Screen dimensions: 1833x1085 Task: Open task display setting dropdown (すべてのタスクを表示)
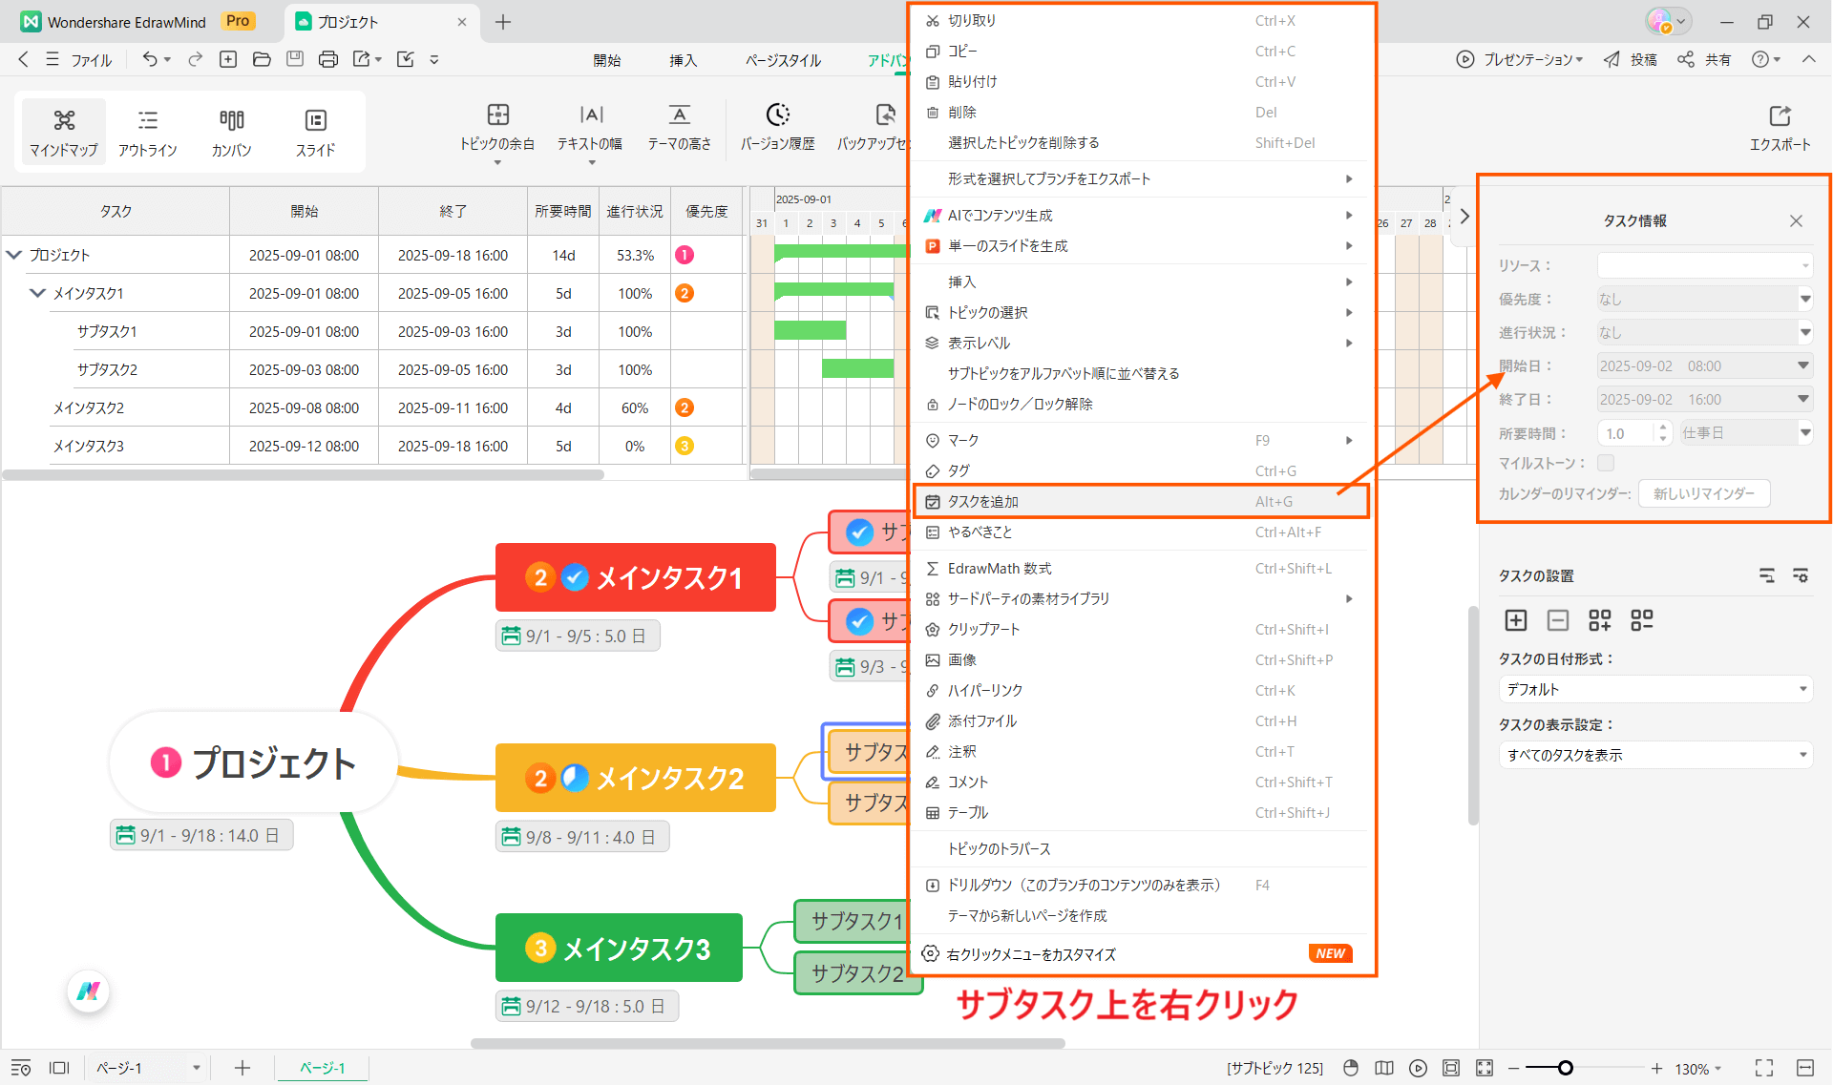click(1654, 755)
